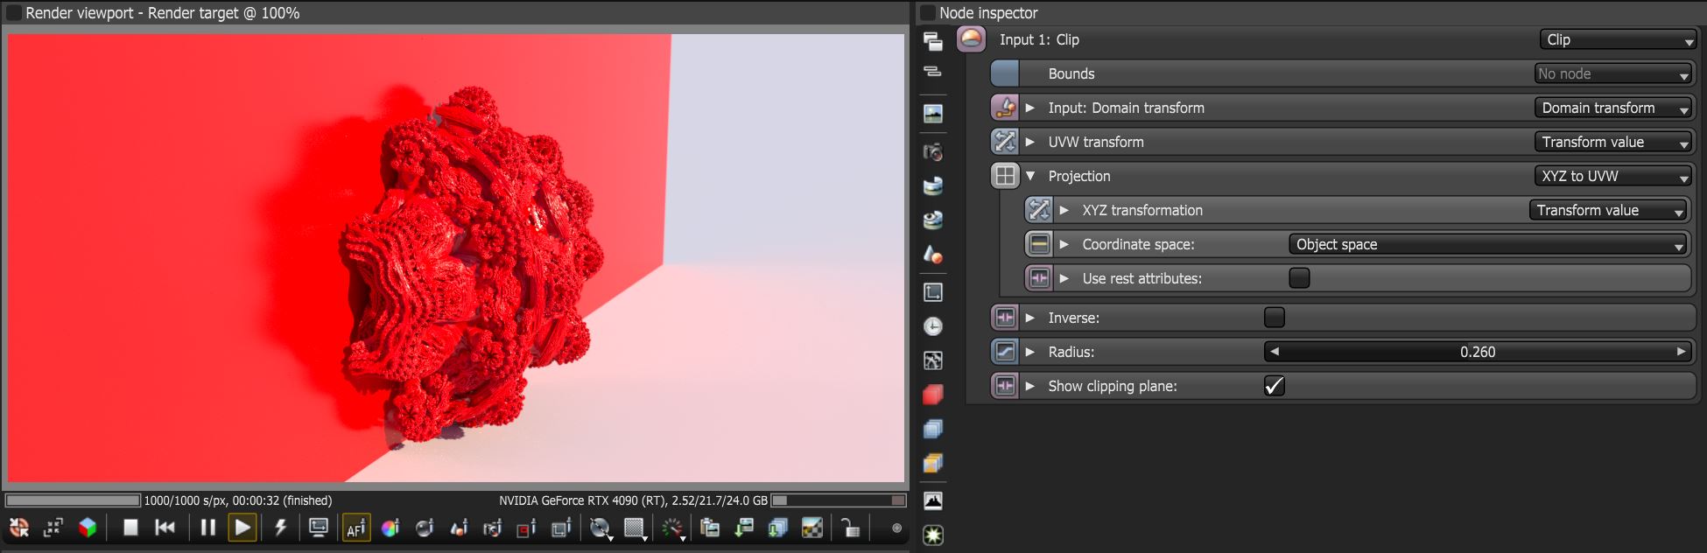Screen dimensions: 1707x553
Task: Click the material picker sphere icon
Action: [x=425, y=528]
